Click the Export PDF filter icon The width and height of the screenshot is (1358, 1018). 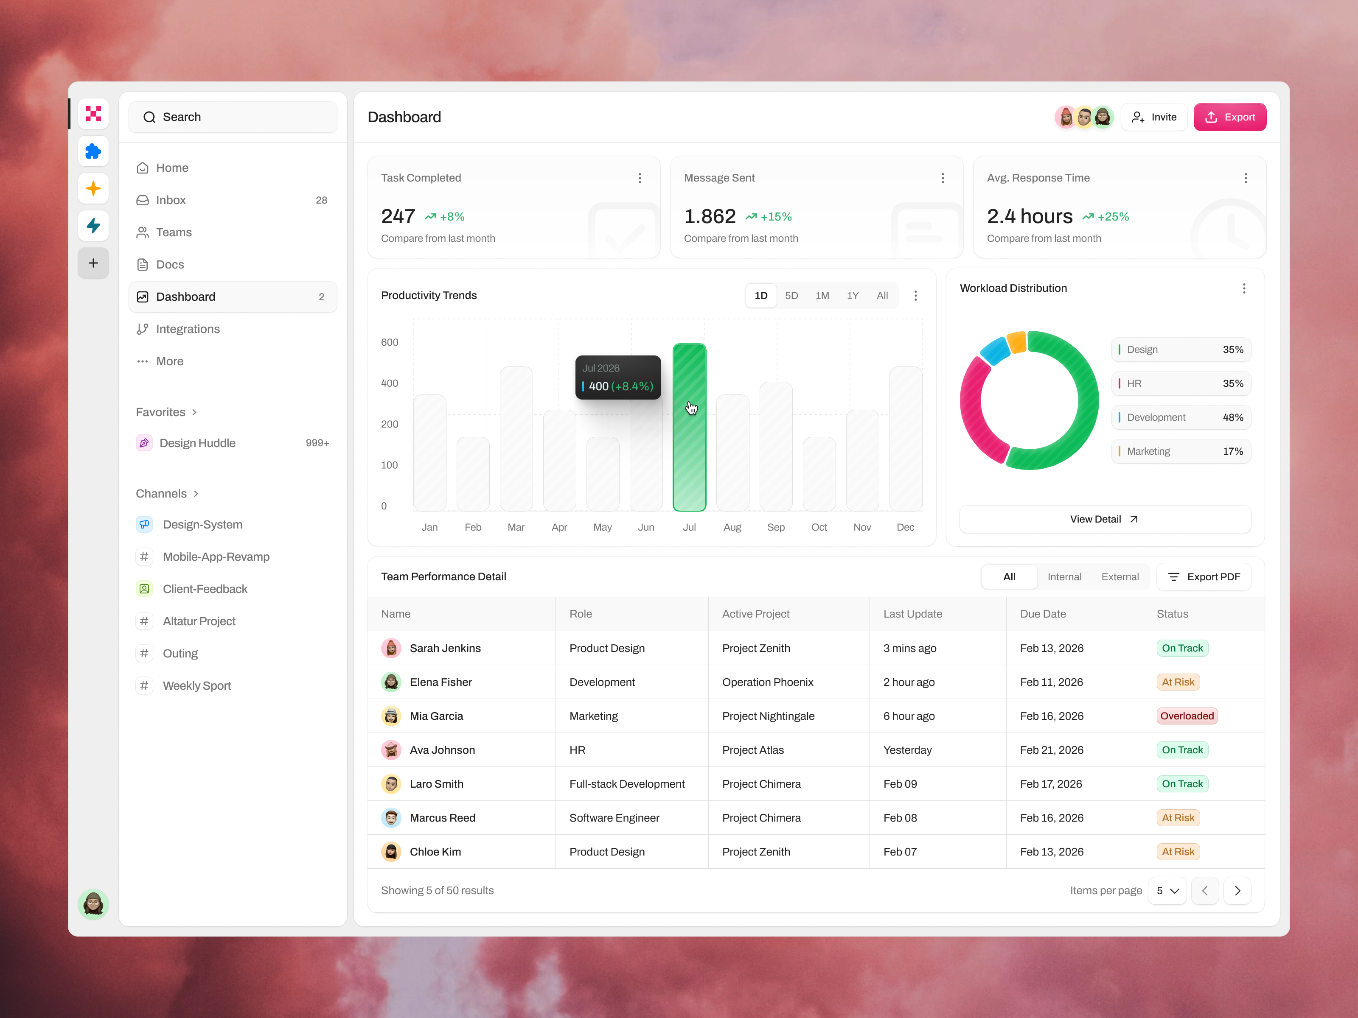(1174, 577)
